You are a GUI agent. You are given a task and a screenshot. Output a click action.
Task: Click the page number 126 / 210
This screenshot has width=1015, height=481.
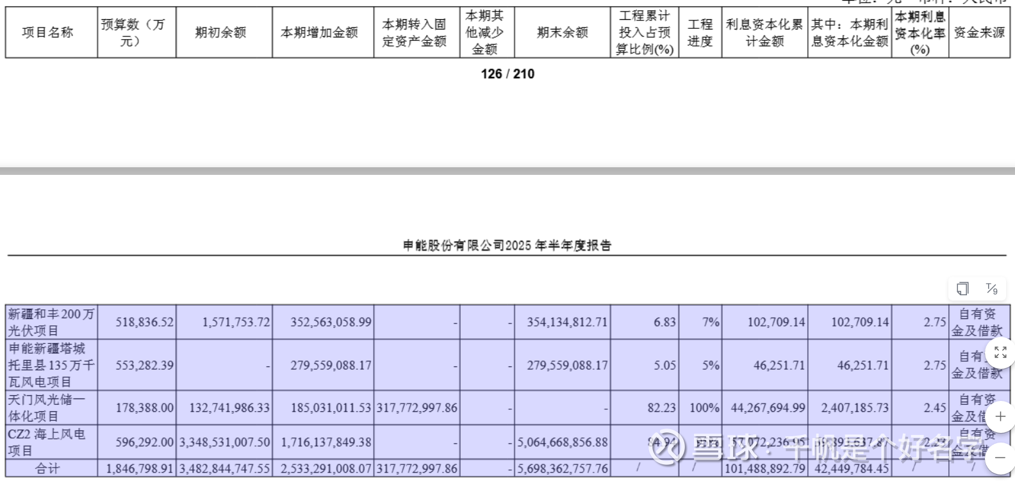click(x=507, y=74)
